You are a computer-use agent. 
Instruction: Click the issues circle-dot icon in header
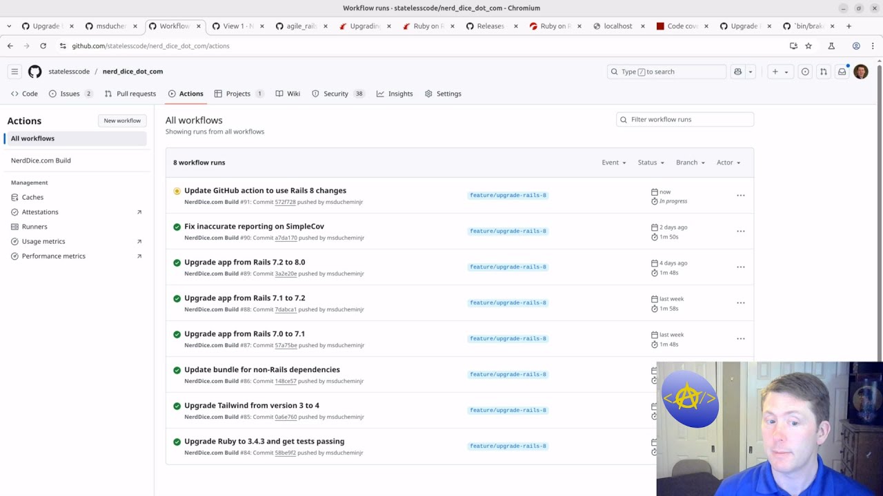pyautogui.click(x=805, y=72)
